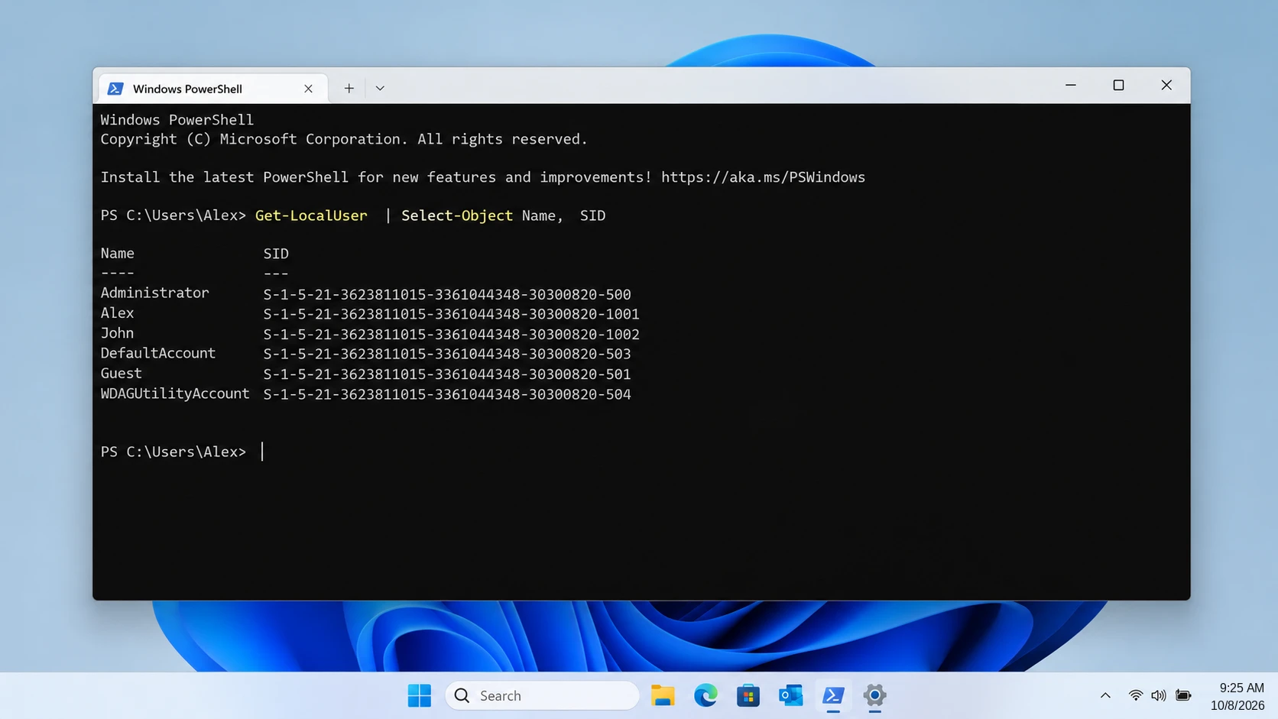Image resolution: width=1278 pixels, height=719 pixels.
Task: Click the volume speaker tray icon
Action: tap(1159, 695)
